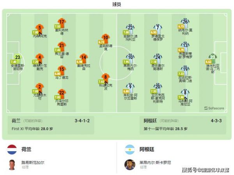Click the 阿根廷 team name heading link
The width and height of the screenshot is (234, 175).
[x=147, y=149]
